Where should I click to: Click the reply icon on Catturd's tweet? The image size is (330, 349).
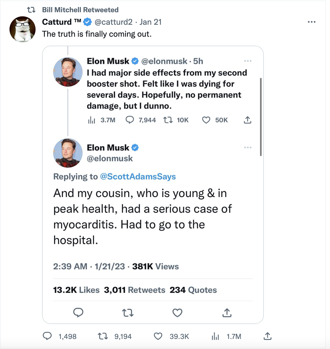pyautogui.click(x=47, y=336)
